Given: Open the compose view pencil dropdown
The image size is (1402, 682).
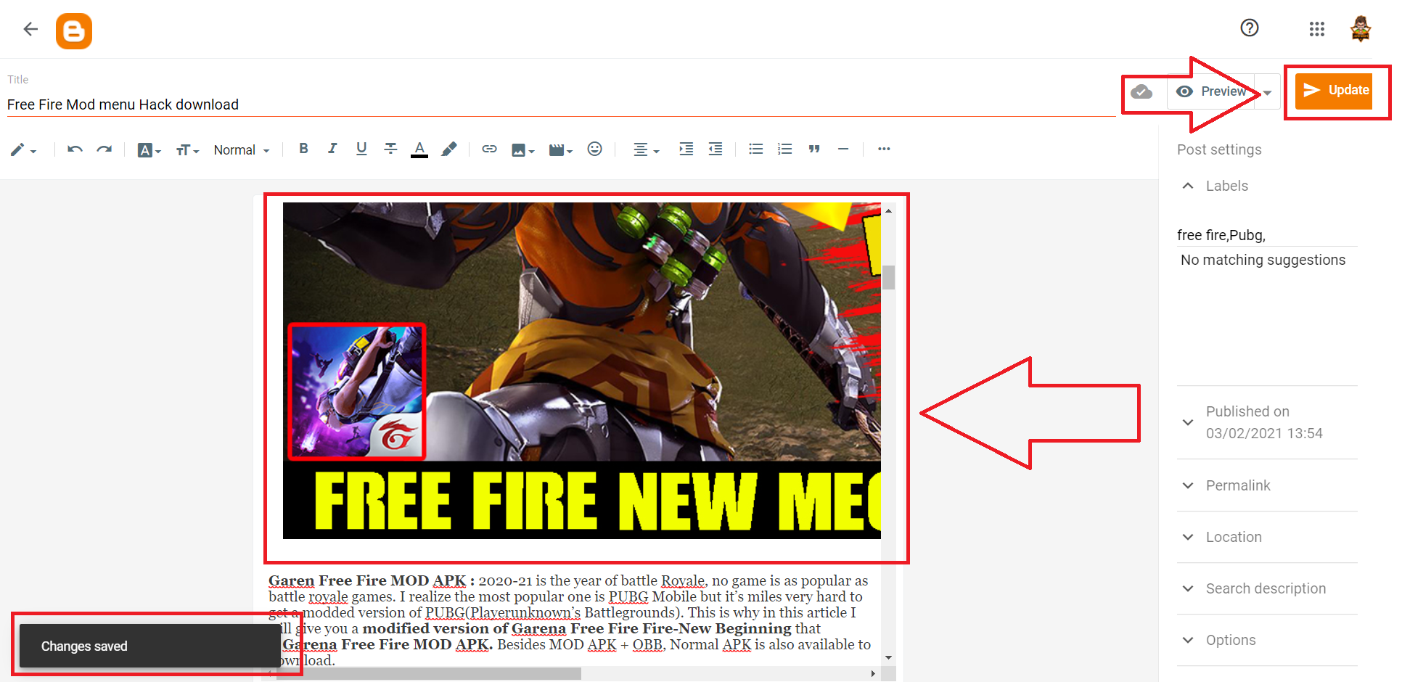Looking at the screenshot, I should point(23,150).
